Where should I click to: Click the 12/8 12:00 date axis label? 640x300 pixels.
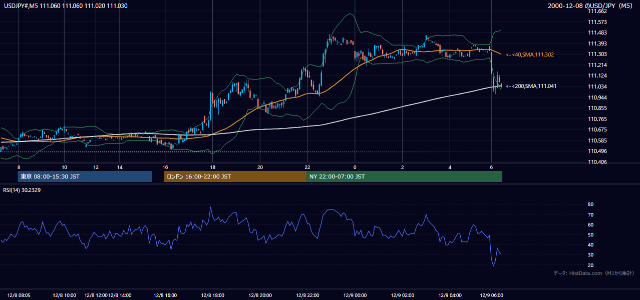[96, 295]
